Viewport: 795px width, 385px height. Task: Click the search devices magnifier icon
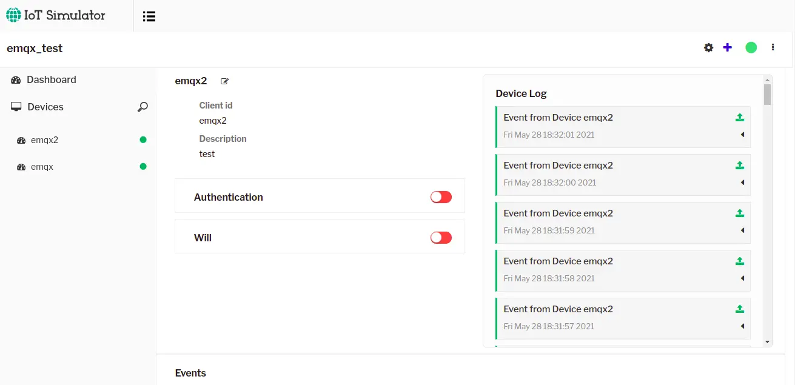pos(143,107)
